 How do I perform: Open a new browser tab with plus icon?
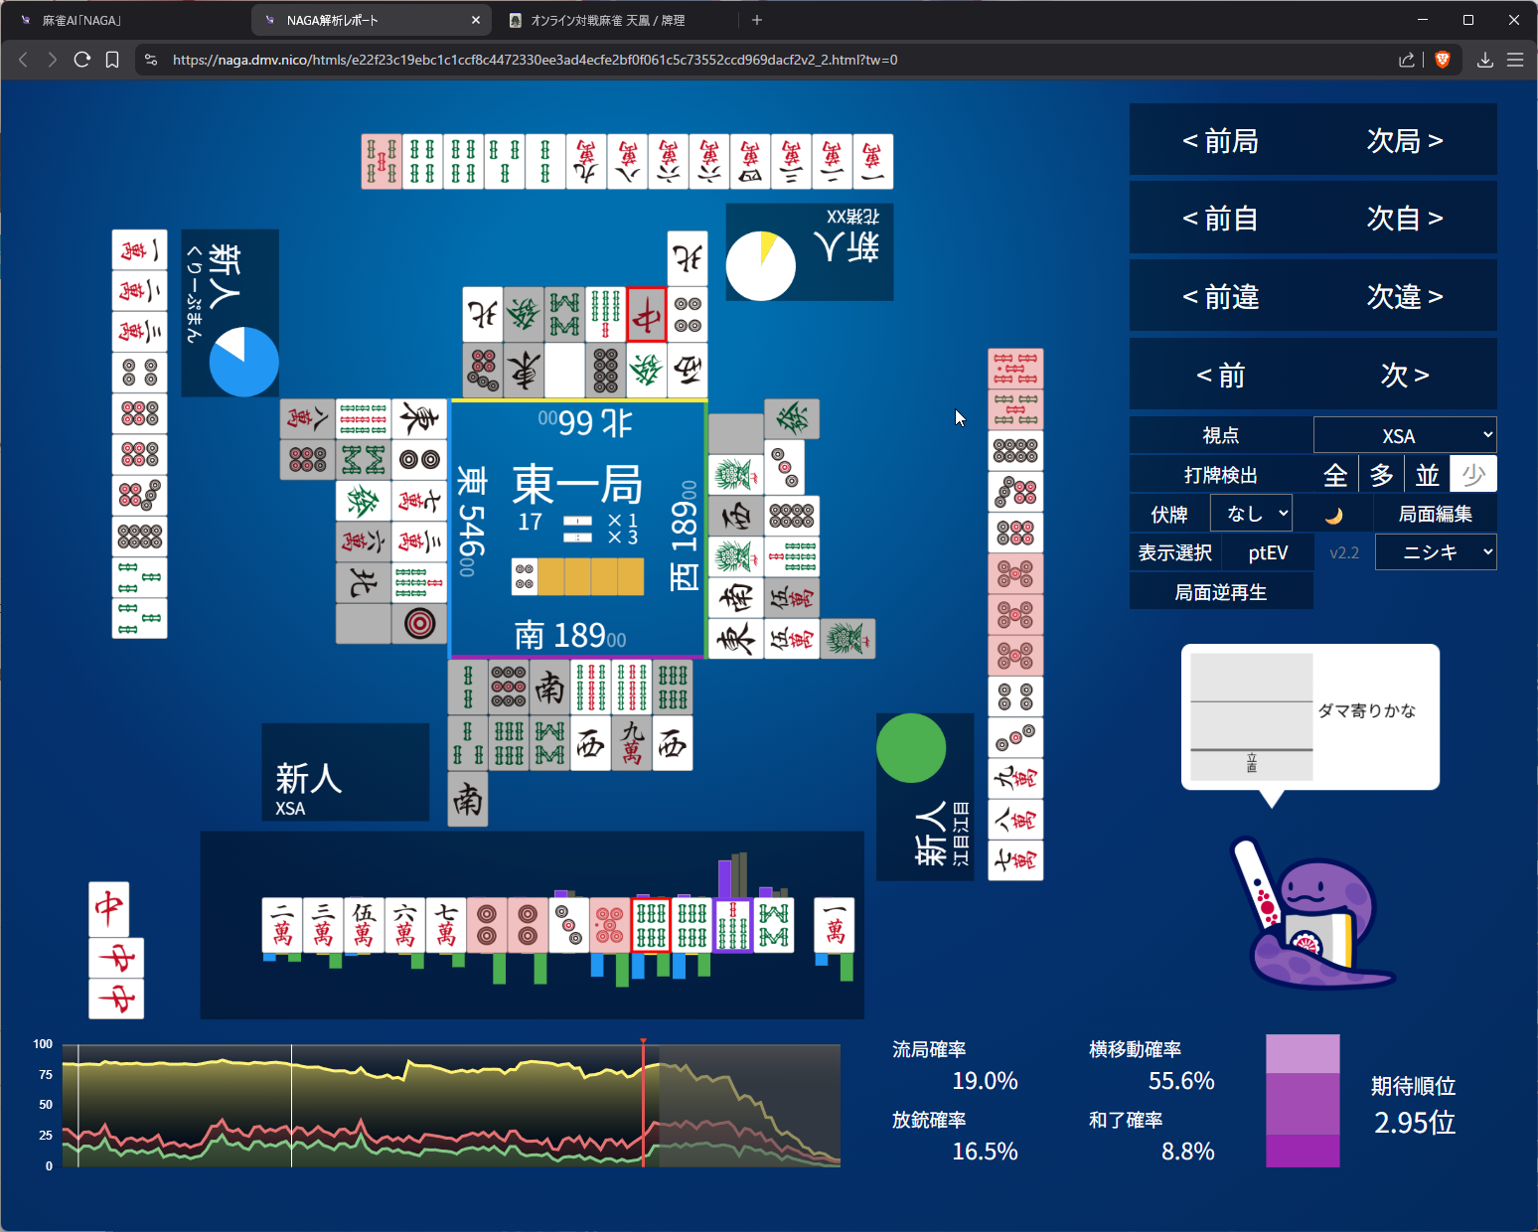click(x=757, y=20)
